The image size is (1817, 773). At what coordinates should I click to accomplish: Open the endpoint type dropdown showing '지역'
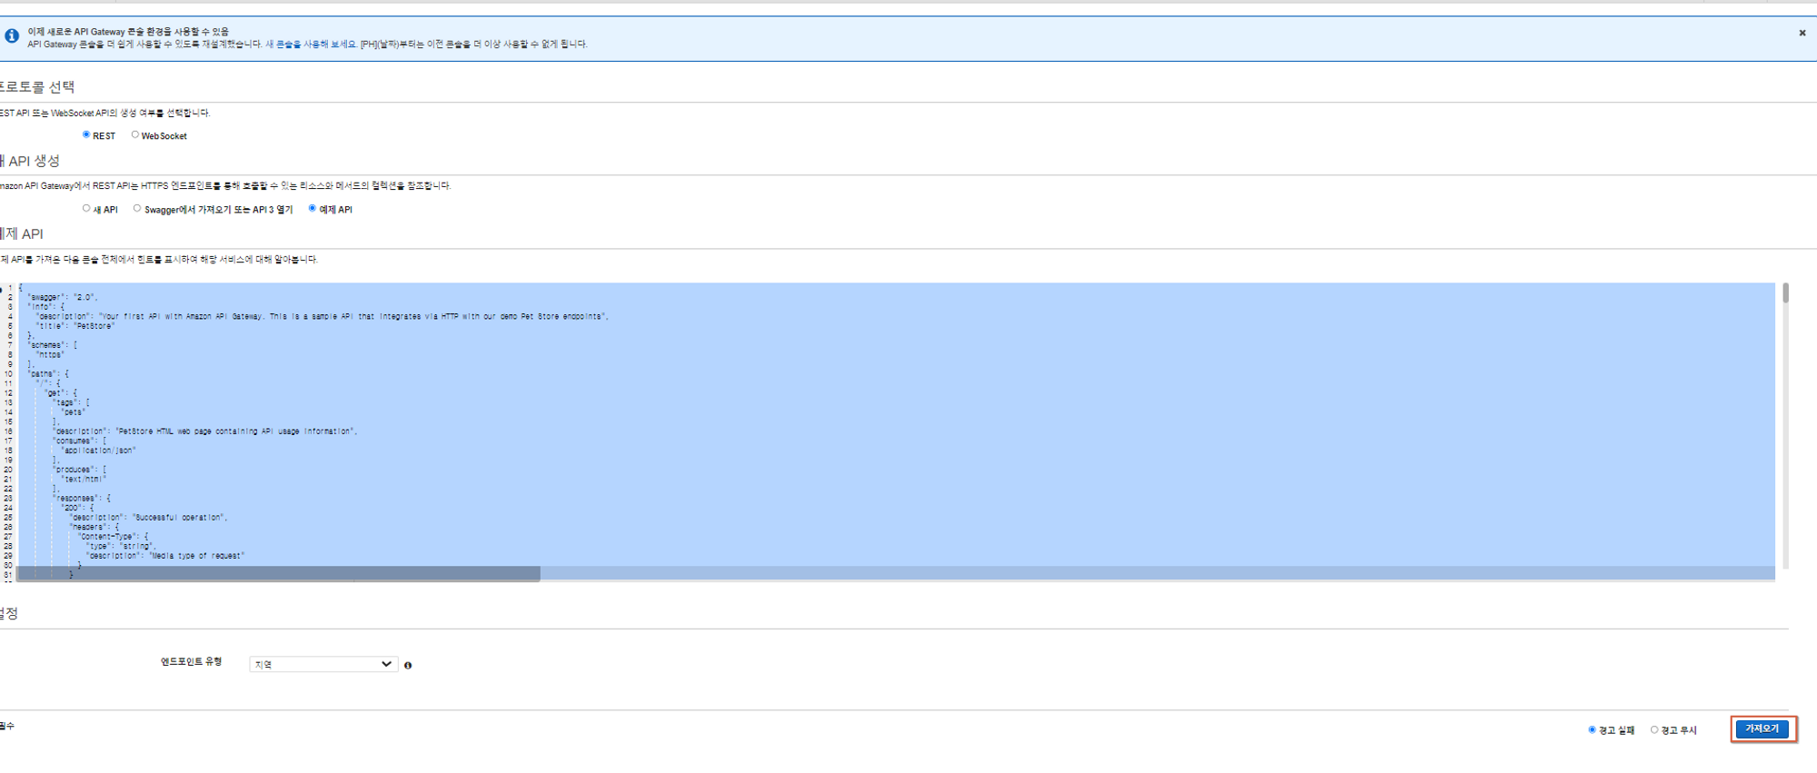pos(323,664)
